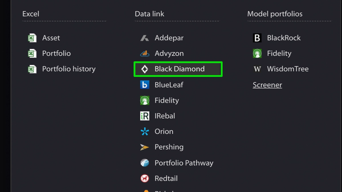Click the Black Diamond logo icon

coord(144,69)
